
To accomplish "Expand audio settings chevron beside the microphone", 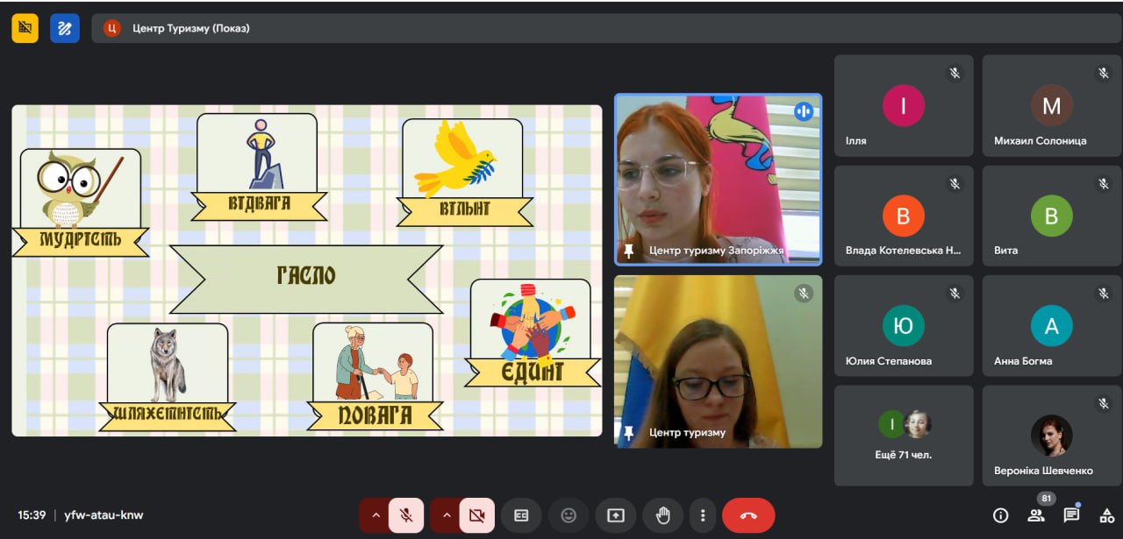I will 376,515.
